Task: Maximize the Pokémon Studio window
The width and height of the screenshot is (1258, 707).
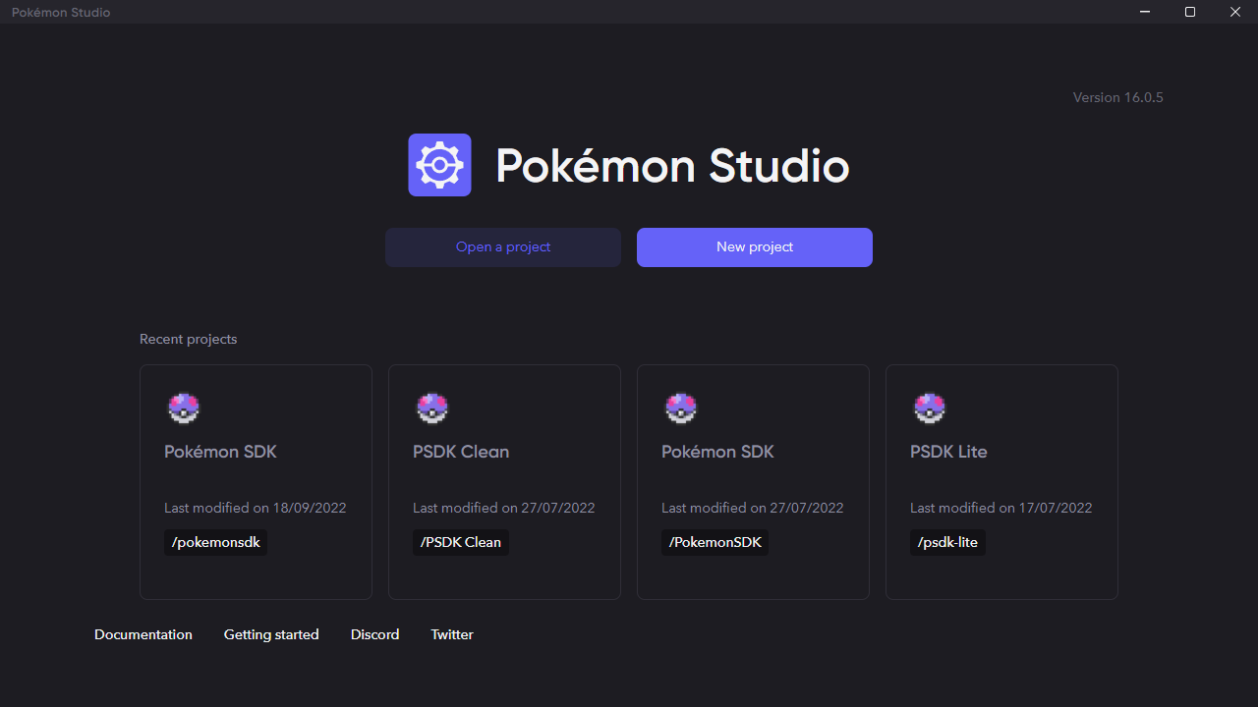Action: pos(1190,12)
